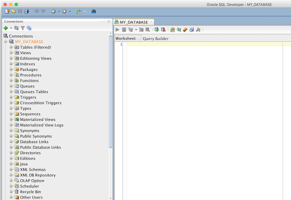The width and height of the screenshot is (291, 200).
Task: Navigate forward with the right arrow icon
Action: coord(64,11)
